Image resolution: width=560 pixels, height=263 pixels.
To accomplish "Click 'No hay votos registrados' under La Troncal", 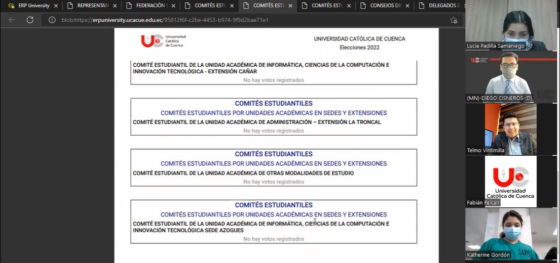I will point(274,131).
